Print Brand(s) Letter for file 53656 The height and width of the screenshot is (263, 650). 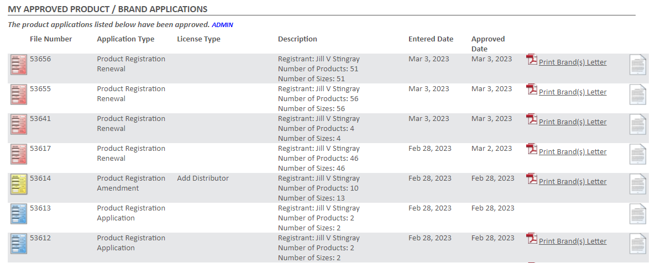pos(573,62)
